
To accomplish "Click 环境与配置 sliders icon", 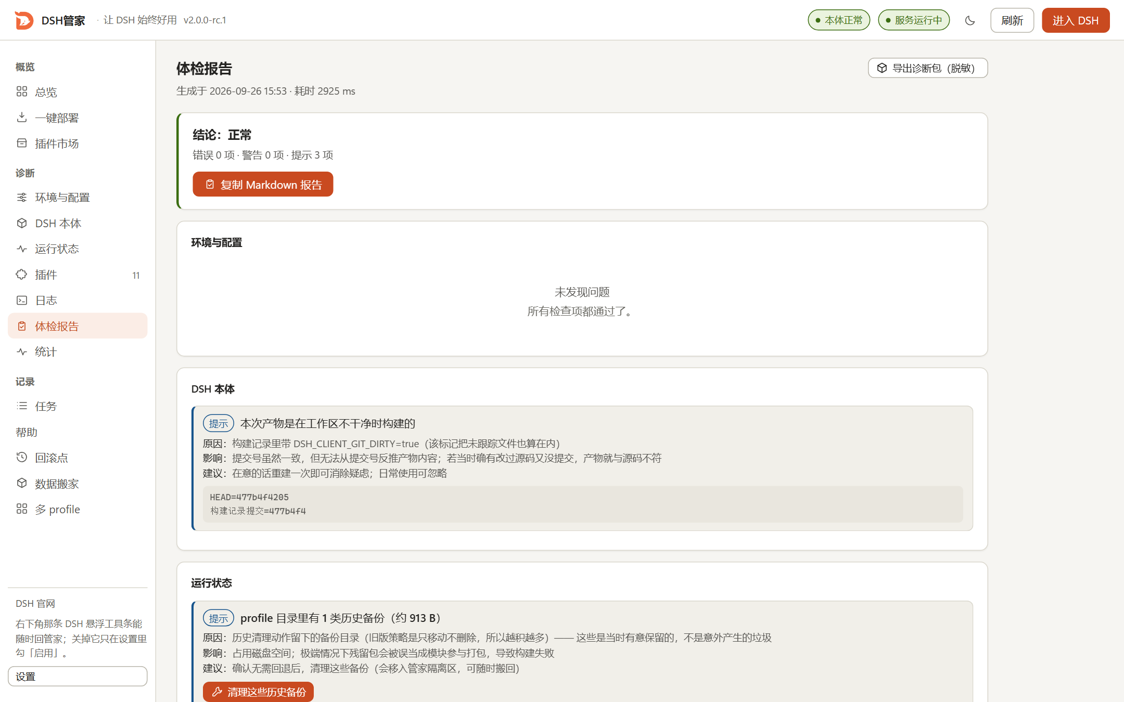I will [22, 198].
